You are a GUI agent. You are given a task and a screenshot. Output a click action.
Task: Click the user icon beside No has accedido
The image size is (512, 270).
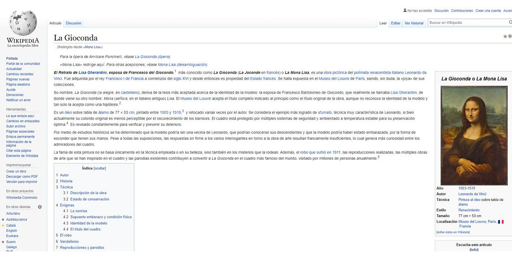(404, 10)
